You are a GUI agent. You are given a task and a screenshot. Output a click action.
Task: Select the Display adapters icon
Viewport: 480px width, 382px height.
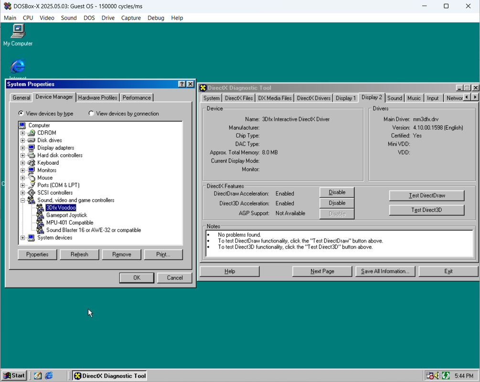(31, 148)
